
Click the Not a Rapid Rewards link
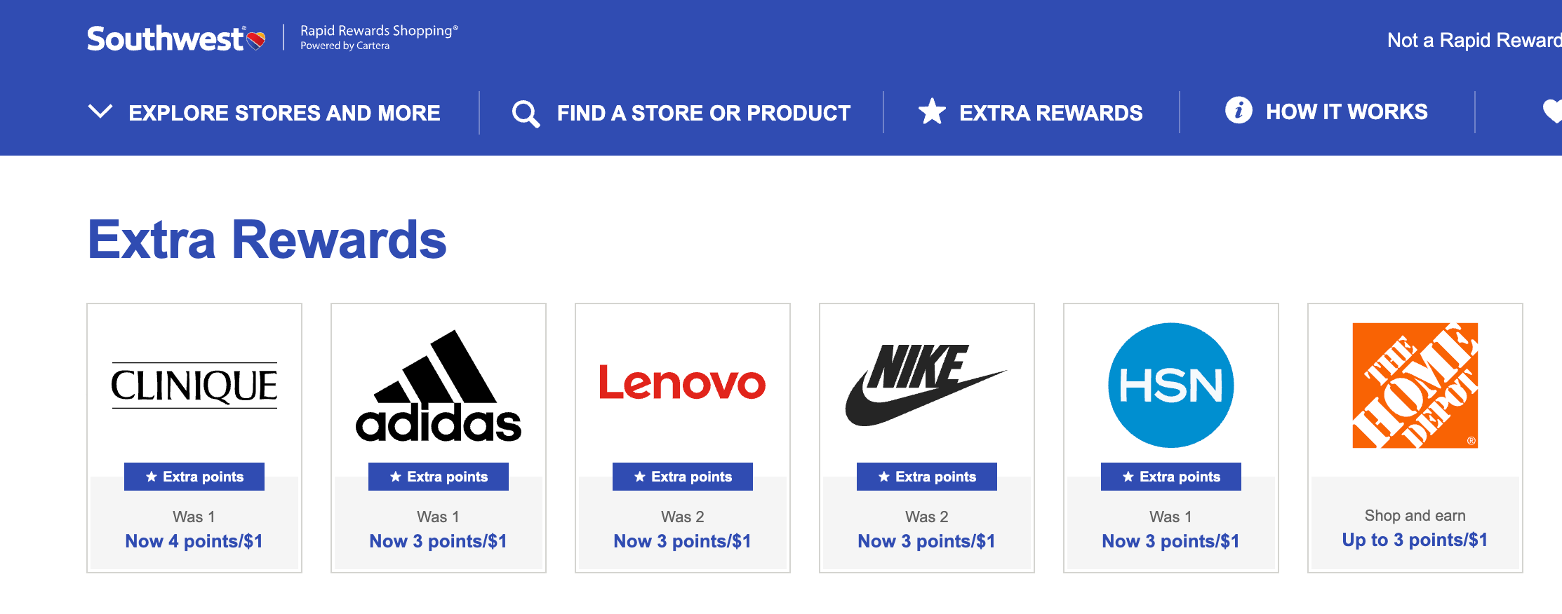point(1474,41)
